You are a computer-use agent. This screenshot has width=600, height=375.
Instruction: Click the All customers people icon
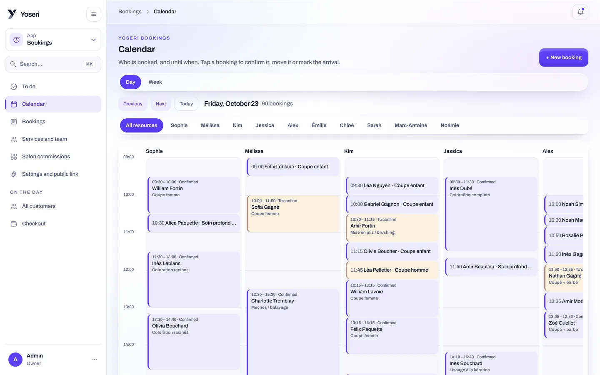click(x=14, y=206)
